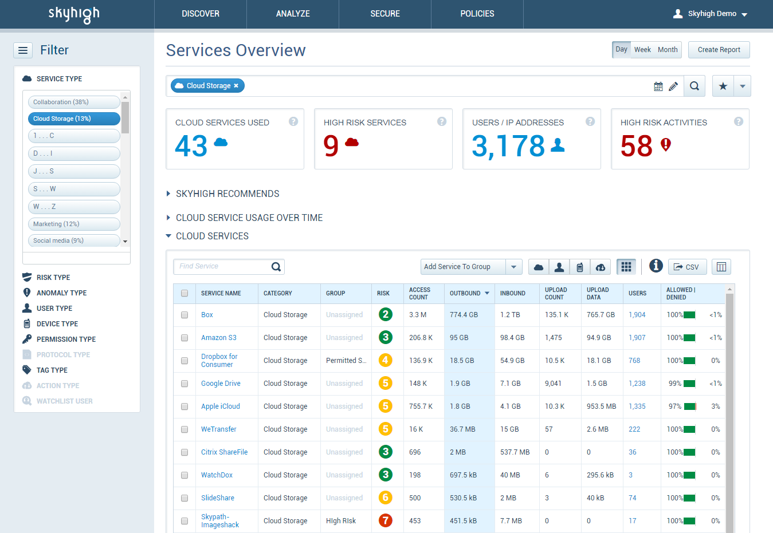The width and height of the screenshot is (773, 533).
Task: Open the Secure menu
Action: [x=385, y=14]
